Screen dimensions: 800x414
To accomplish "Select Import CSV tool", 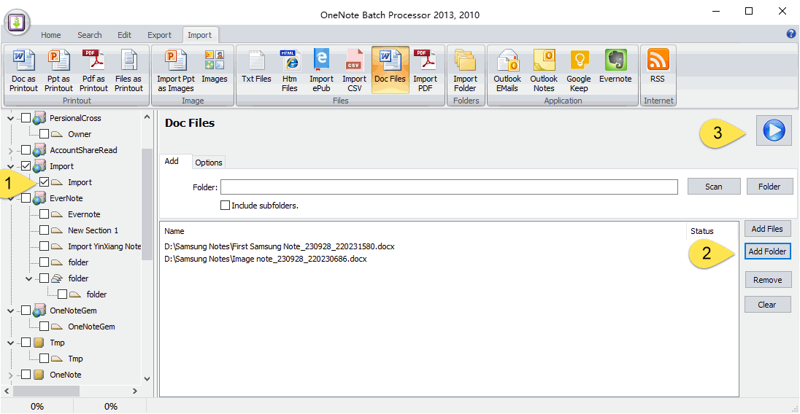I will (x=354, y=71).
